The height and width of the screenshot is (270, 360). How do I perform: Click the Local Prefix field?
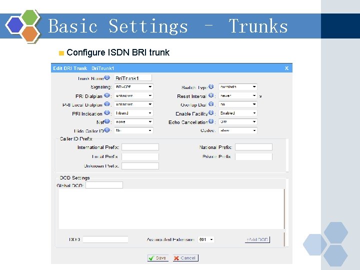coord(140,157)
